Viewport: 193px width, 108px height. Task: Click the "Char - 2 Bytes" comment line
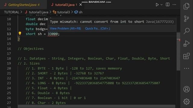(x=46, y=103)
